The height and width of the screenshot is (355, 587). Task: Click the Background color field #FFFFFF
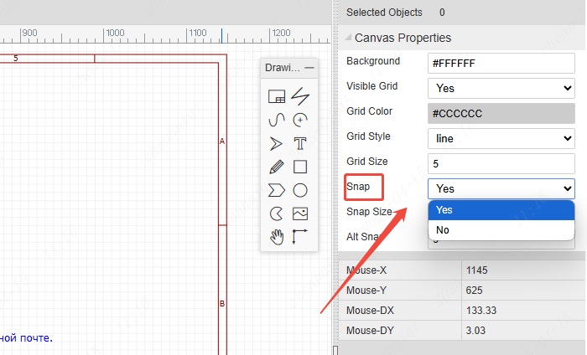point(501,62)
